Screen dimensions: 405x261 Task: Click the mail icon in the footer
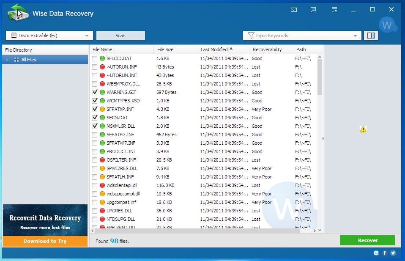(x=376, y=253)
